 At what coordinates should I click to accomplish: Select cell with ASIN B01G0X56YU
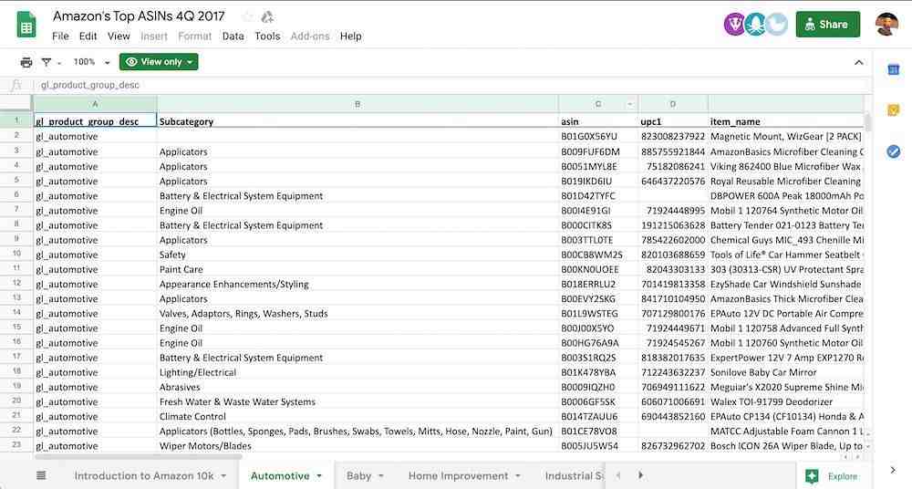tap(598, 136)
